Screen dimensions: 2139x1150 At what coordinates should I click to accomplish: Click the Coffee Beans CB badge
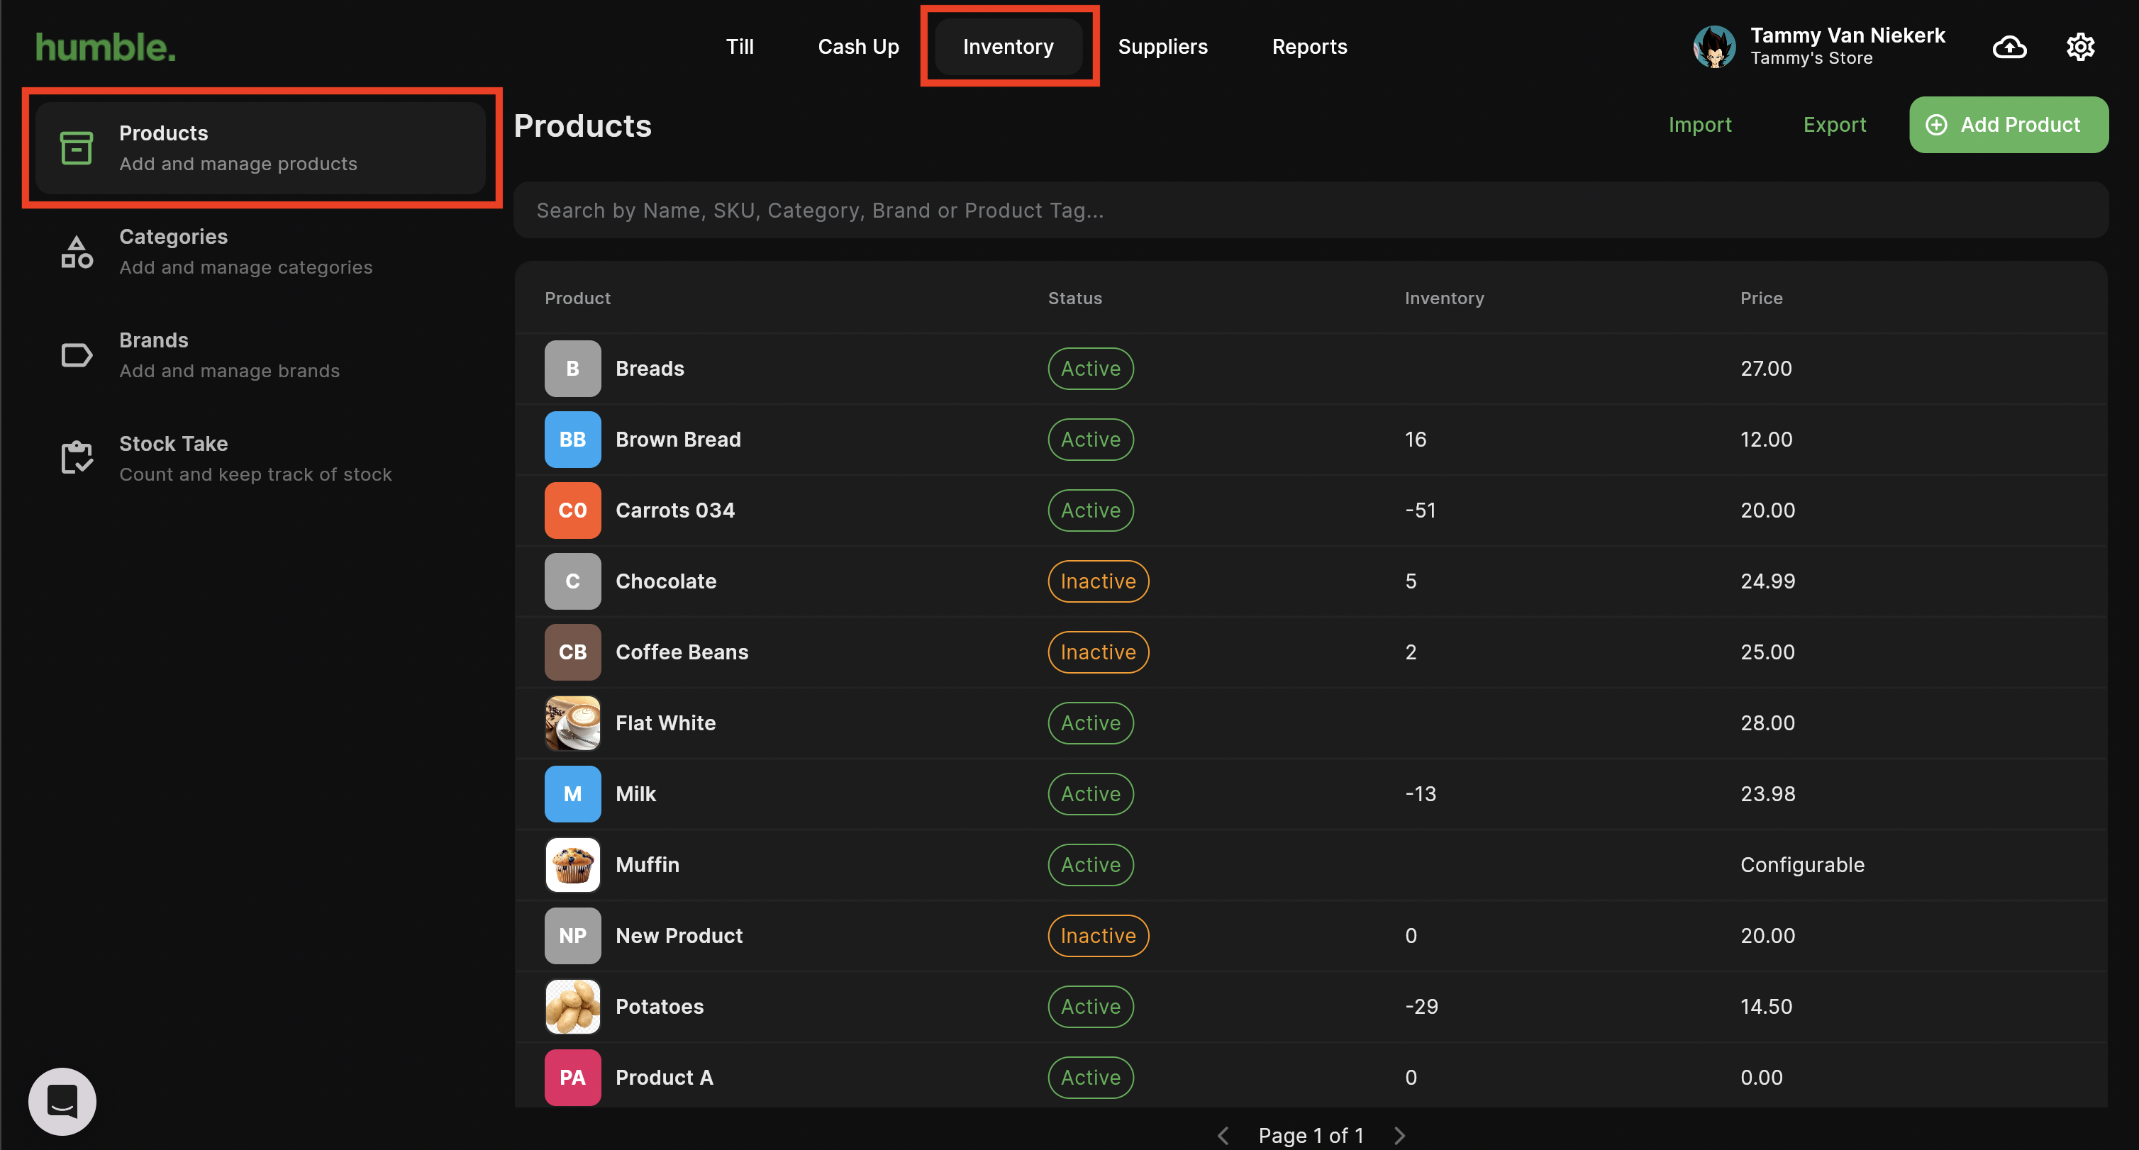pos(572,652)
